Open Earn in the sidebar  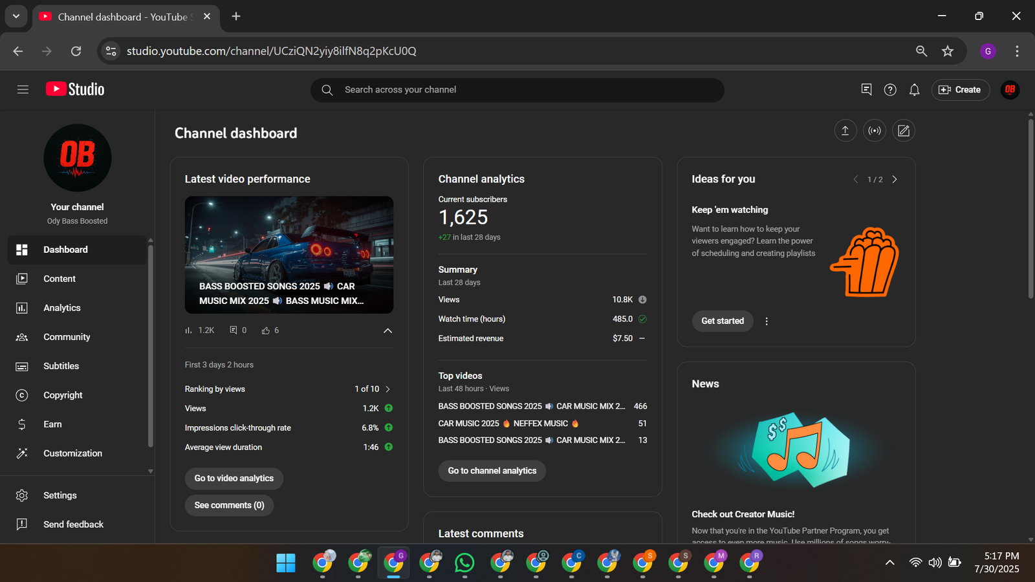point(77,424)
